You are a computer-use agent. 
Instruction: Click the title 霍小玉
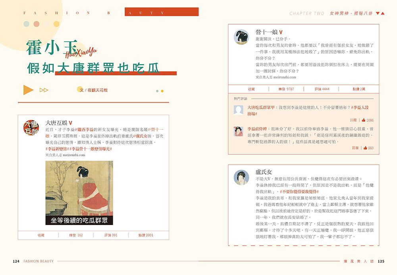52,47
